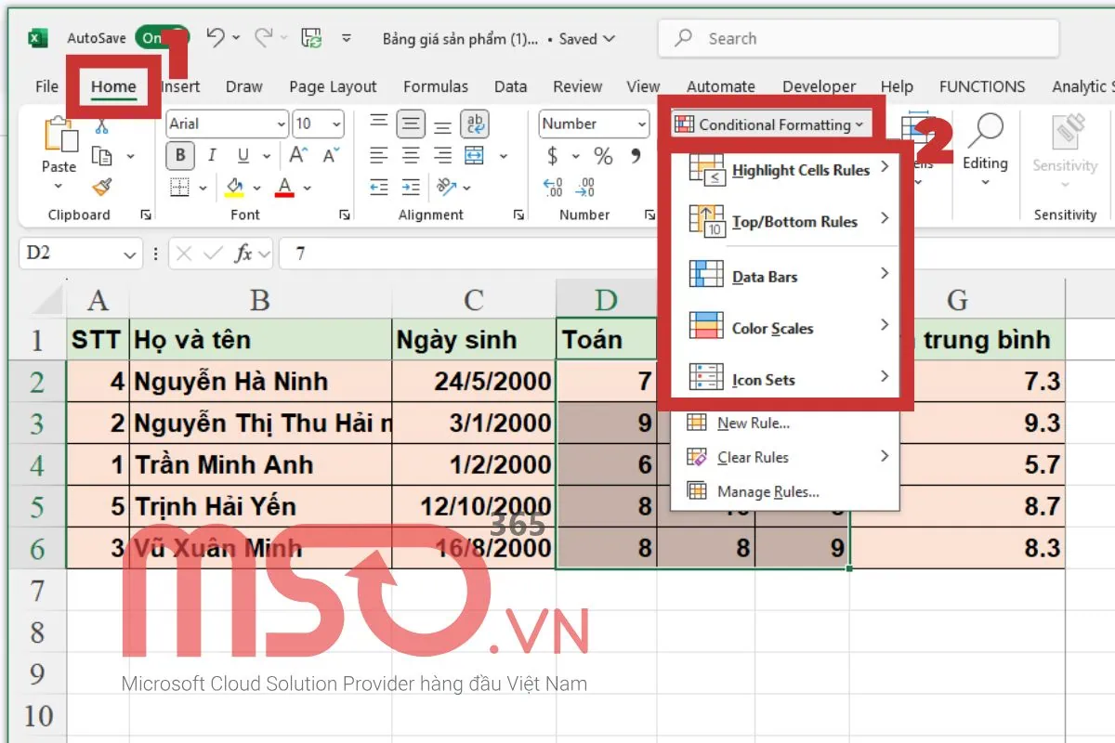Toggle Bold formatting button
This screenshot has height=743, width=1115.
pyautogui.click(x=180, y=156)
